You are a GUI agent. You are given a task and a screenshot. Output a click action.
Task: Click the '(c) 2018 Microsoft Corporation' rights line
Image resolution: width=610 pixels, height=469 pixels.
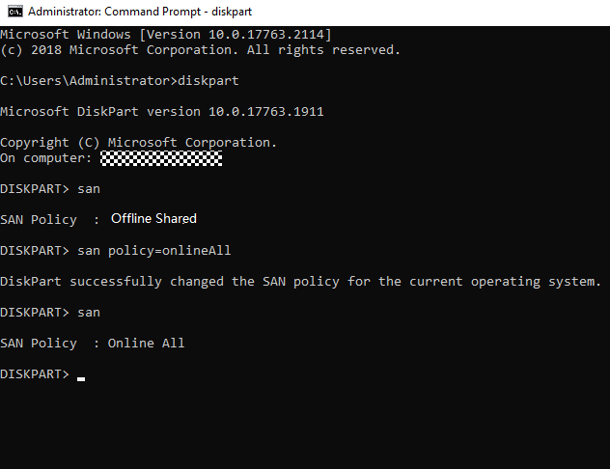point(200,50)
